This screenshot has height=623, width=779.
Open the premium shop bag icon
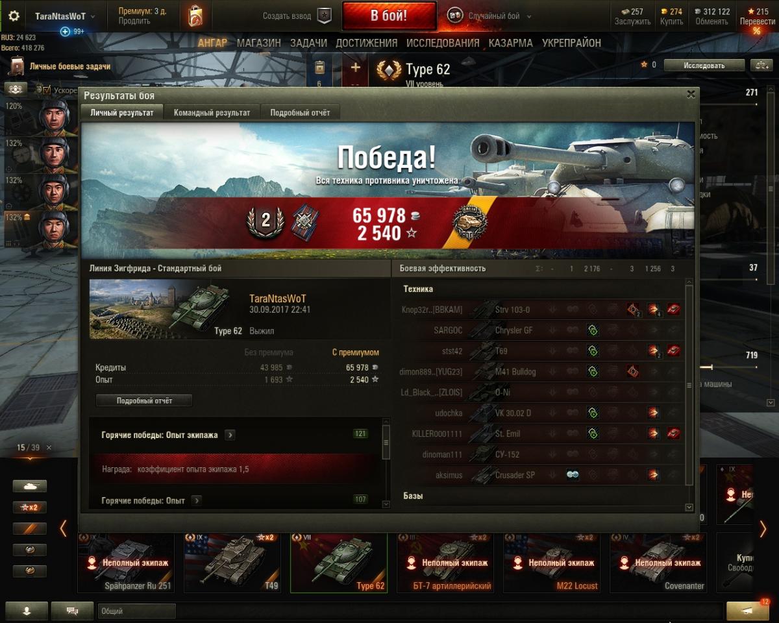195,16
